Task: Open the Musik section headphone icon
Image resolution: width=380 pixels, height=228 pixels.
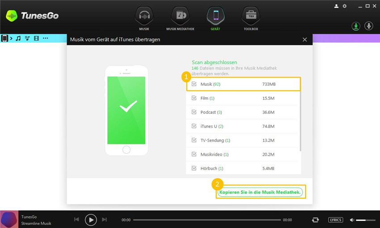Action: pos(144,16)
